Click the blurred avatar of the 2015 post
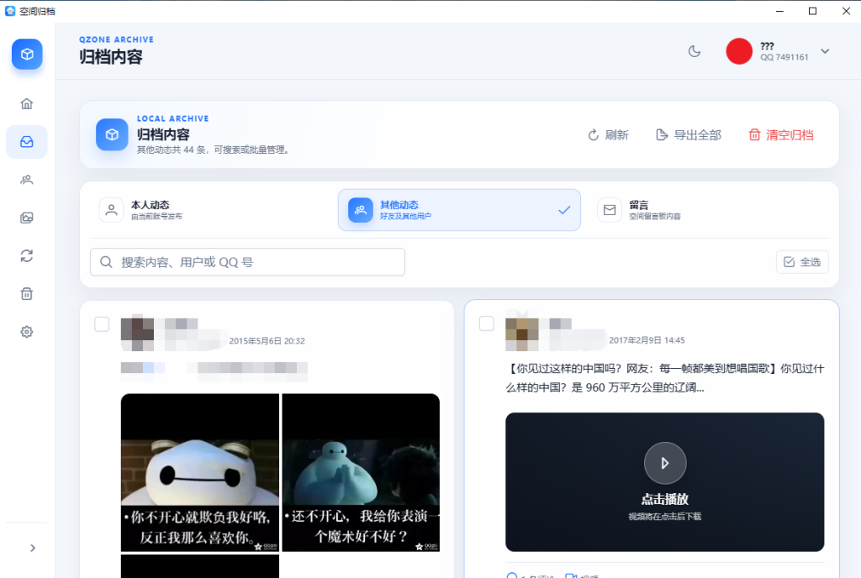The width and height of the screenshot is (861, 578). tap(137, 333)
